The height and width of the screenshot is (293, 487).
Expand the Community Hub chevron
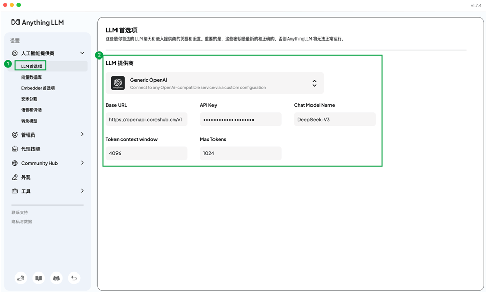click(x=82, y=163)
